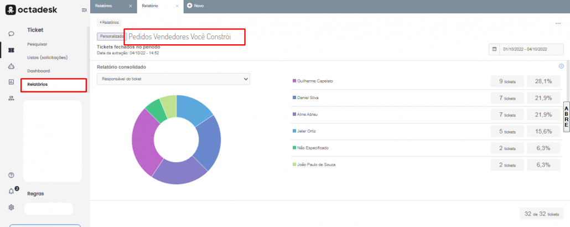The width and height of the screenshot is (570, 227).
Task: Open the help question mark icon
Action: 11,176
